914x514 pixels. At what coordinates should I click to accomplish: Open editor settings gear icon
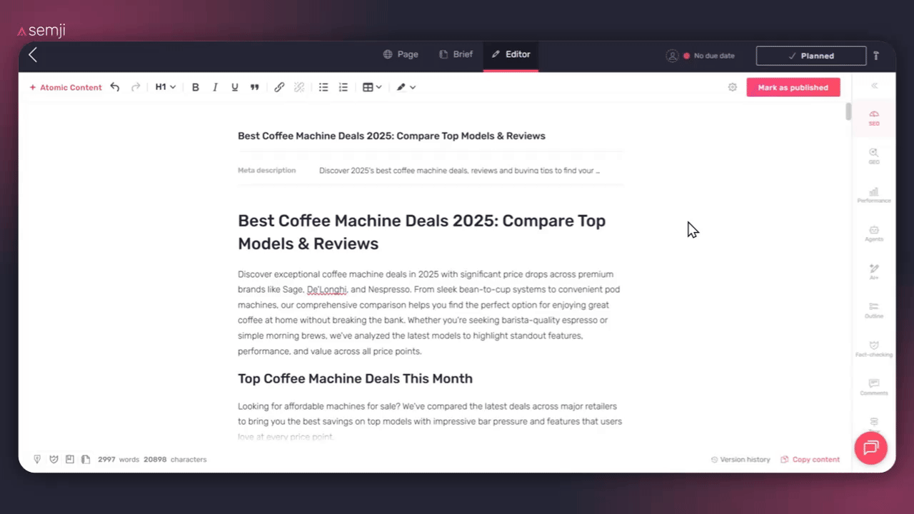732,87
